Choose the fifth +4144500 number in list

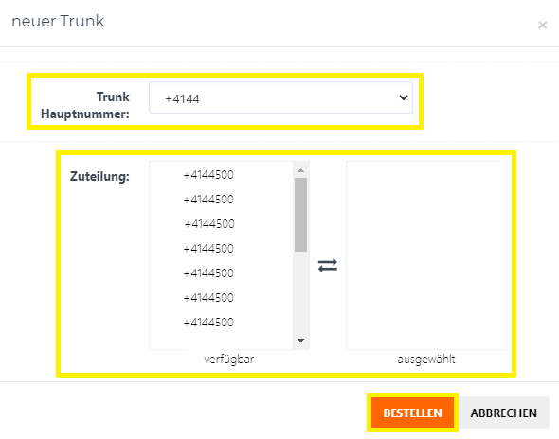click(x=208, y=273)
